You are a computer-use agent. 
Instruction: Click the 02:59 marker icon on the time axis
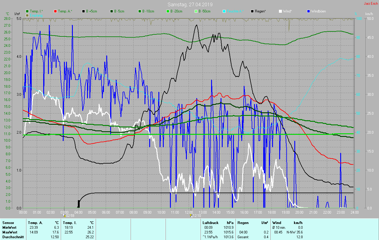click(64, 216)
